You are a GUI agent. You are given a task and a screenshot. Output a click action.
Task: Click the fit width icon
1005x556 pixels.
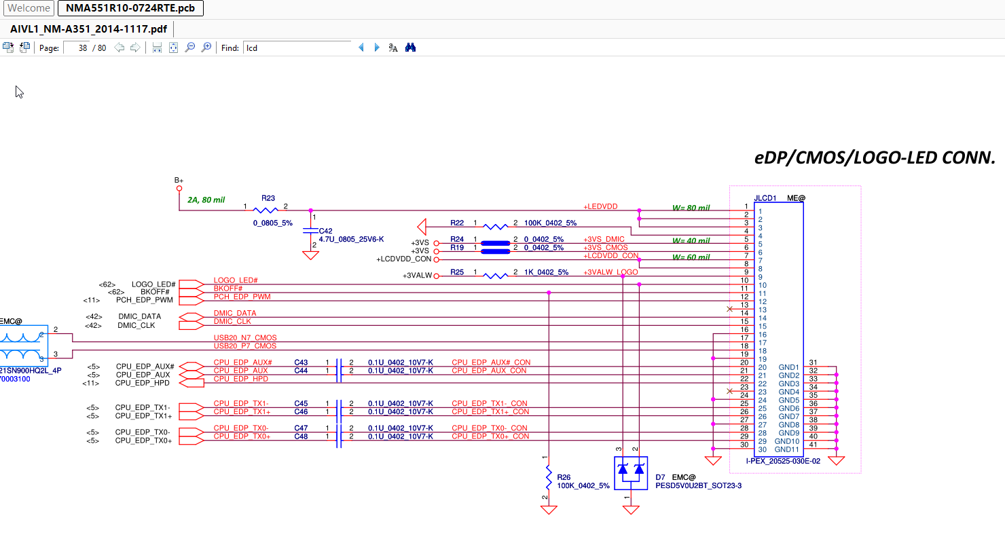click(x=157, y=48)
